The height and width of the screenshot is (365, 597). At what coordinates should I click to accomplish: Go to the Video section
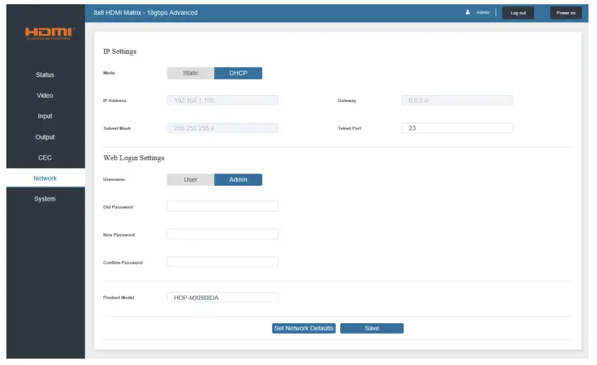pos(45,96)
